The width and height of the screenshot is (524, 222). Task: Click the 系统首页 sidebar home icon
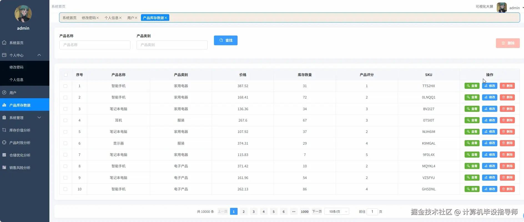4,43
